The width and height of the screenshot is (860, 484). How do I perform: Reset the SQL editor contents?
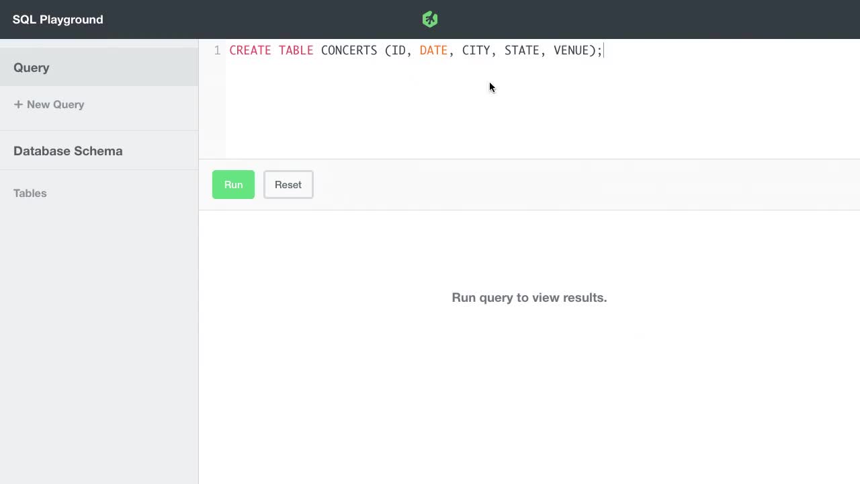pyautogui.click(x=288, y=184)
